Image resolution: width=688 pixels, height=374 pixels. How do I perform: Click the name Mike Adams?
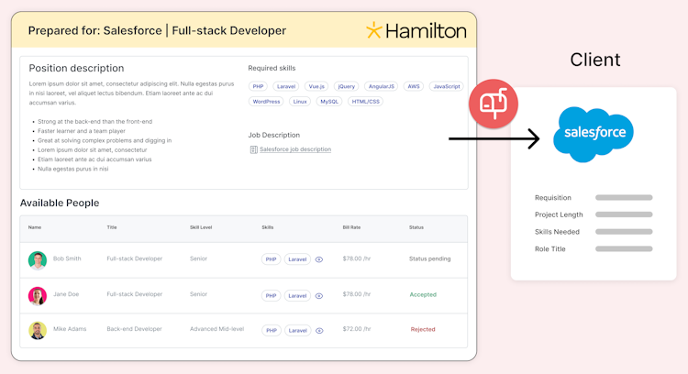click(x=70, y=329)
